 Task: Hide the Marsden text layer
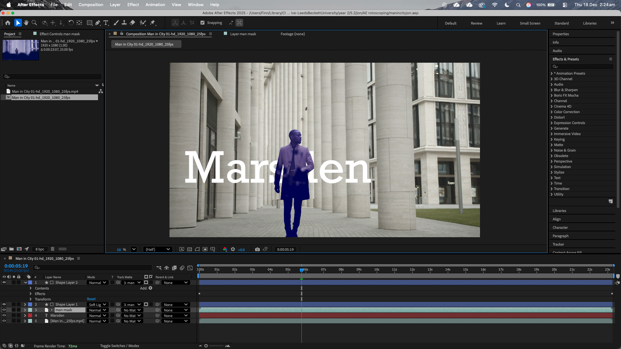[x=4, y=316]
